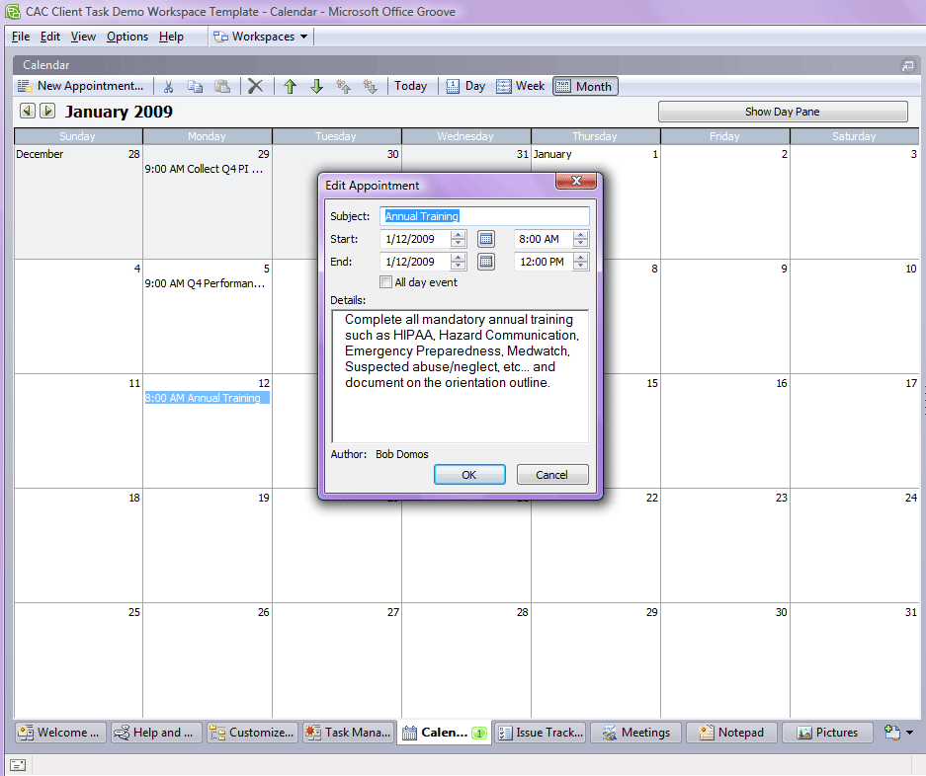The height and width of the screenshot is (776, 926).
Task: Click the New Appointment toolbar button
Action: 80,86
